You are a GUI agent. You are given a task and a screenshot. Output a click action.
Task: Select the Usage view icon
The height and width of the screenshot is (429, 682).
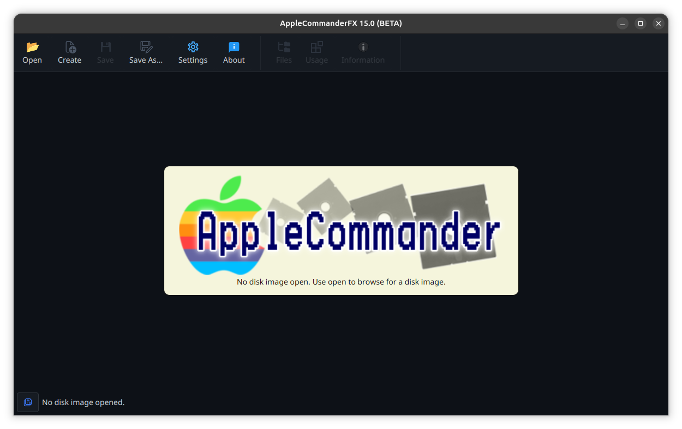click(x=316, y=47)
